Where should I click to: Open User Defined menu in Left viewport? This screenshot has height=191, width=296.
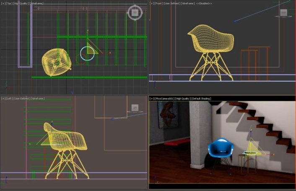22,98
